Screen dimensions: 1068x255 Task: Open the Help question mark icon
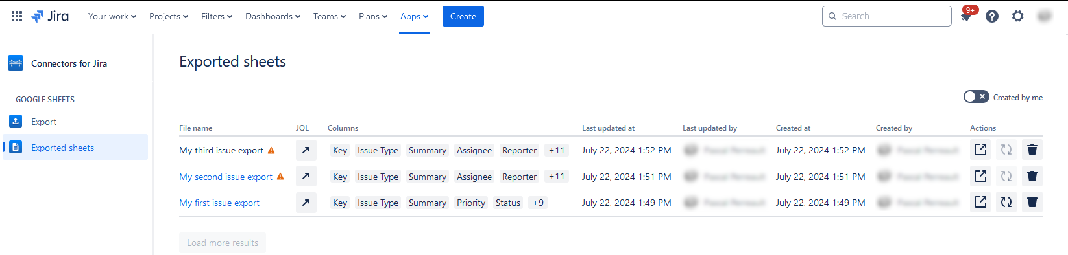pyautogui.click(x=992, y=16)
